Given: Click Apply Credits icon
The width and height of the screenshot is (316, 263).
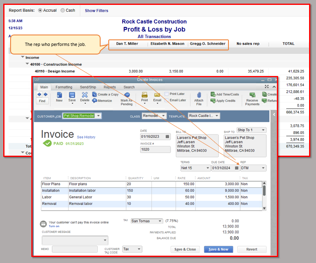Looking at the screenshot, I should pyautogui.click(x=213, y=100).
